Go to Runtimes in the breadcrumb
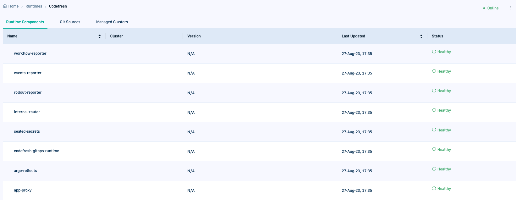Screen dimensions: 516x200 coord(34,6)
